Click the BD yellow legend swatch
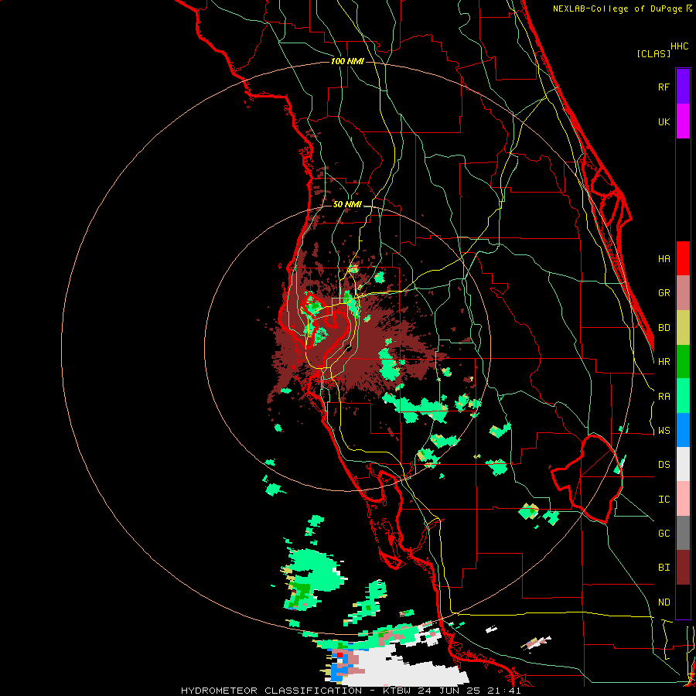 point(683,328)
